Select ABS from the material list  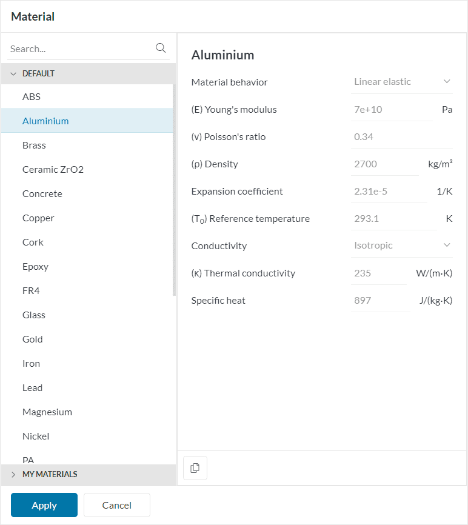[x=32, y=97]
